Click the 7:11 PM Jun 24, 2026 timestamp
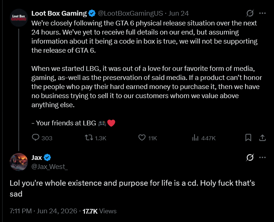The width and height of the screenshot is (274, 222). tap(43, 211)
